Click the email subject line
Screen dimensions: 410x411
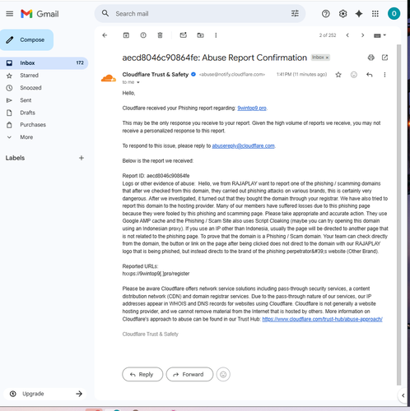(x=215, y=58)
